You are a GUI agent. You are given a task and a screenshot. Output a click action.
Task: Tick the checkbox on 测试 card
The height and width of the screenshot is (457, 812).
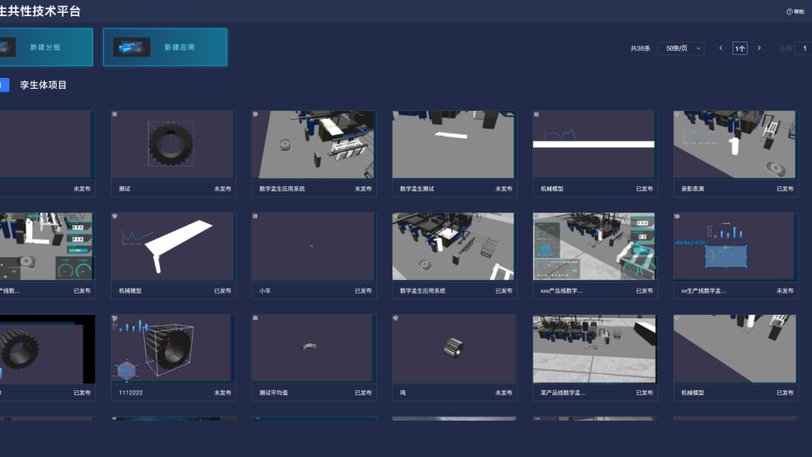[114, 114]
